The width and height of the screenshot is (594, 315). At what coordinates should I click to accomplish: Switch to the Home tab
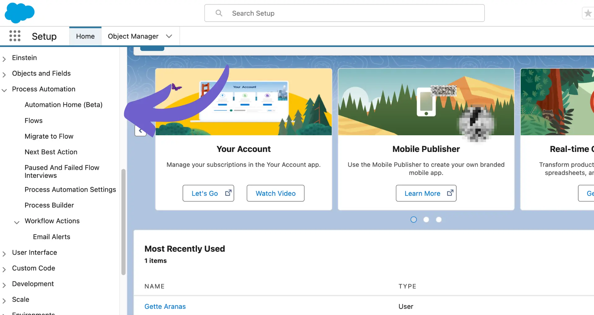[85, 36]
